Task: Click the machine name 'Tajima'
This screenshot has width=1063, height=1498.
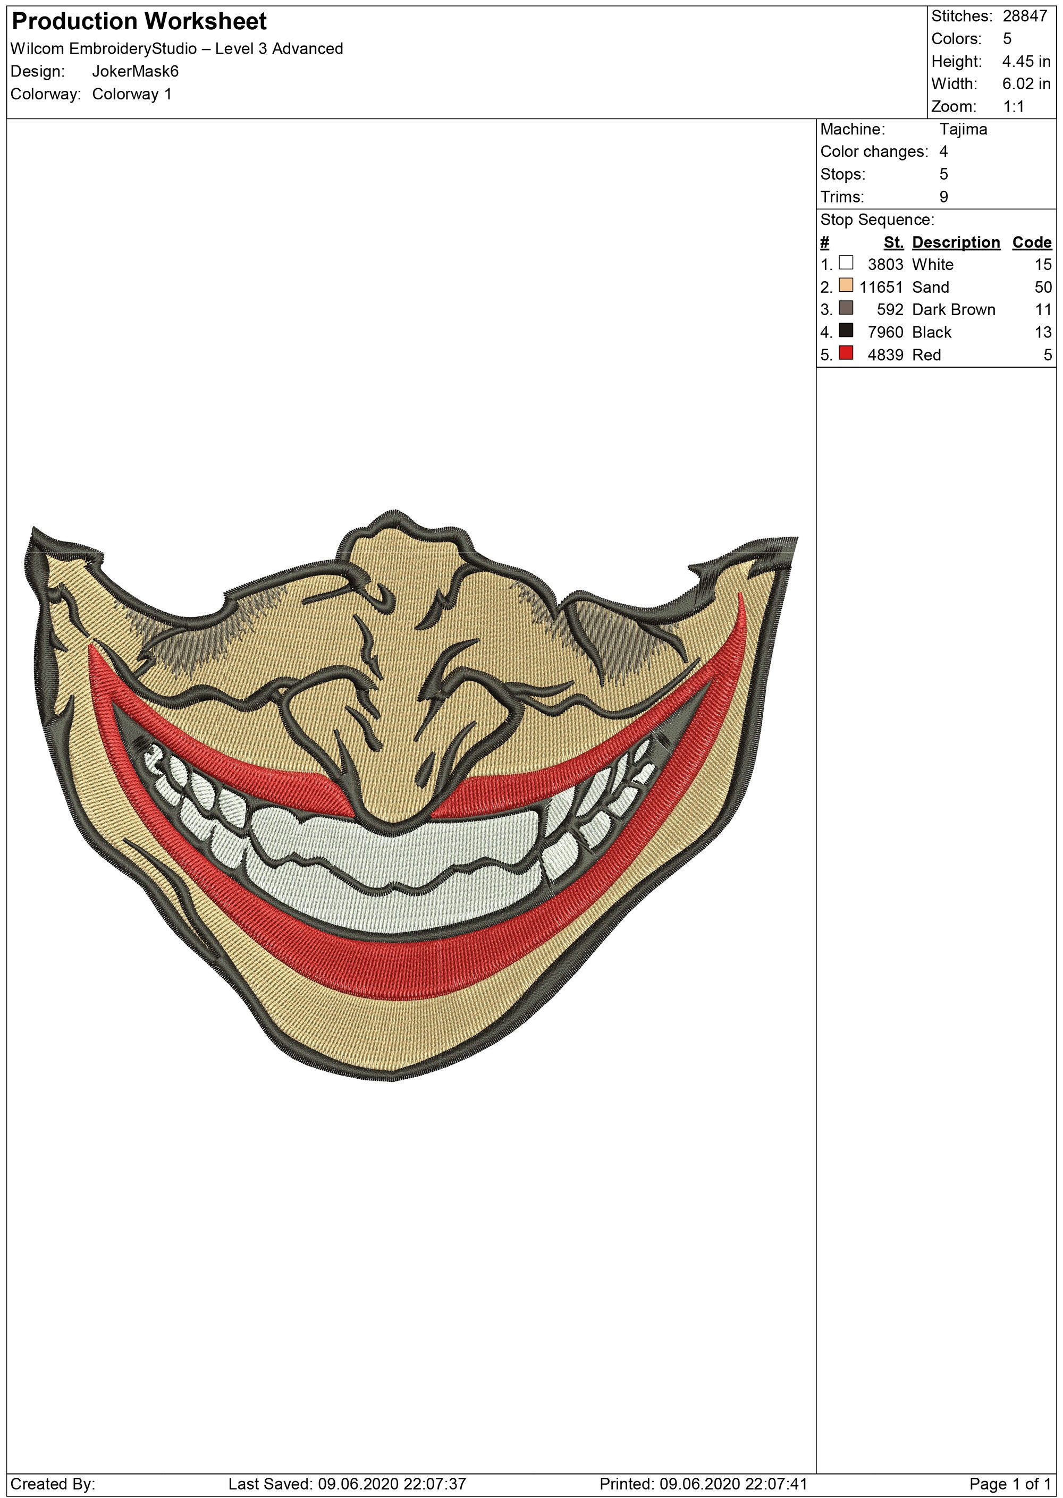Action: coord(964,130)
